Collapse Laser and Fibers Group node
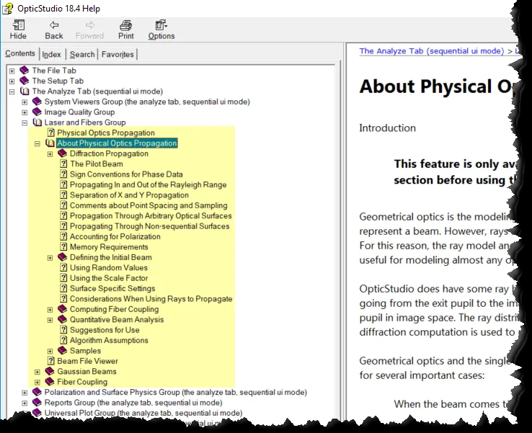 (x=25, y=122)
